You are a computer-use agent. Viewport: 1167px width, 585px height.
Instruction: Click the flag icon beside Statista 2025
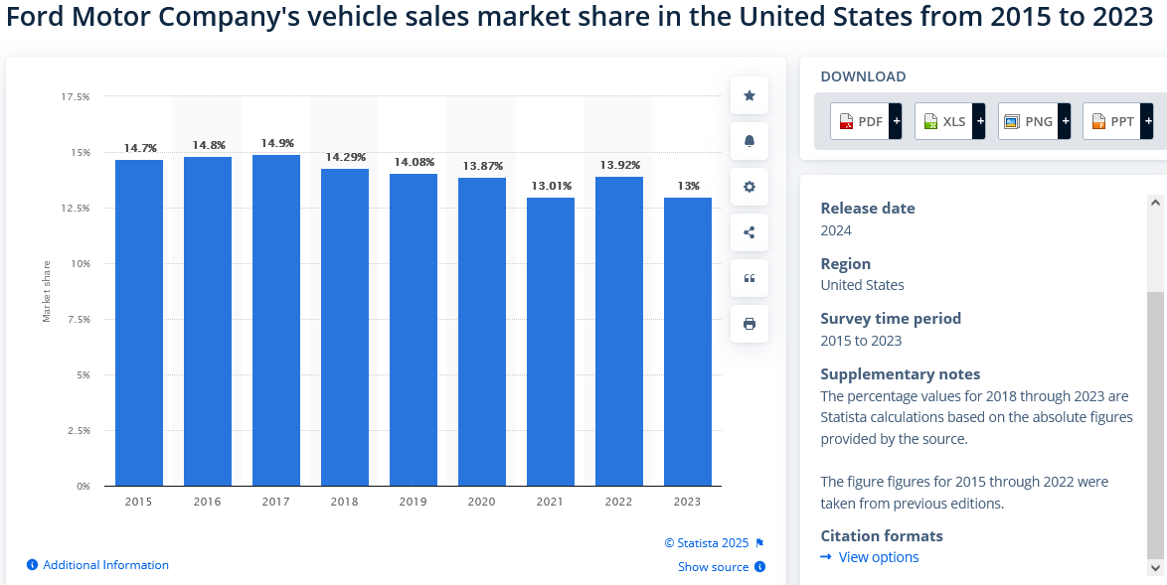click(759, 543)
